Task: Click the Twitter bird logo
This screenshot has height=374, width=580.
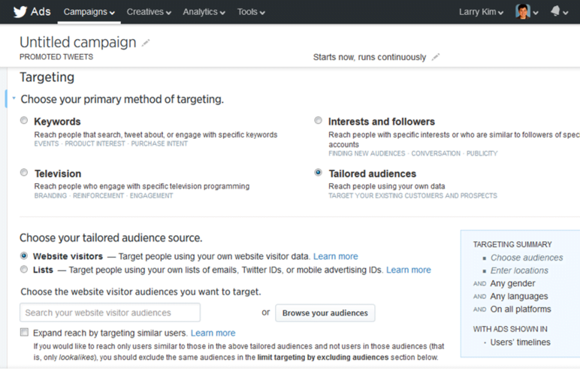Action: pos(20,12)
